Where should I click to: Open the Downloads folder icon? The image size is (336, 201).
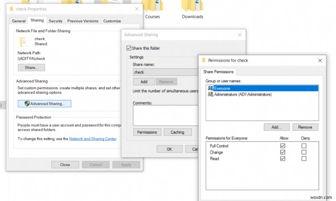tap(192, 6)
